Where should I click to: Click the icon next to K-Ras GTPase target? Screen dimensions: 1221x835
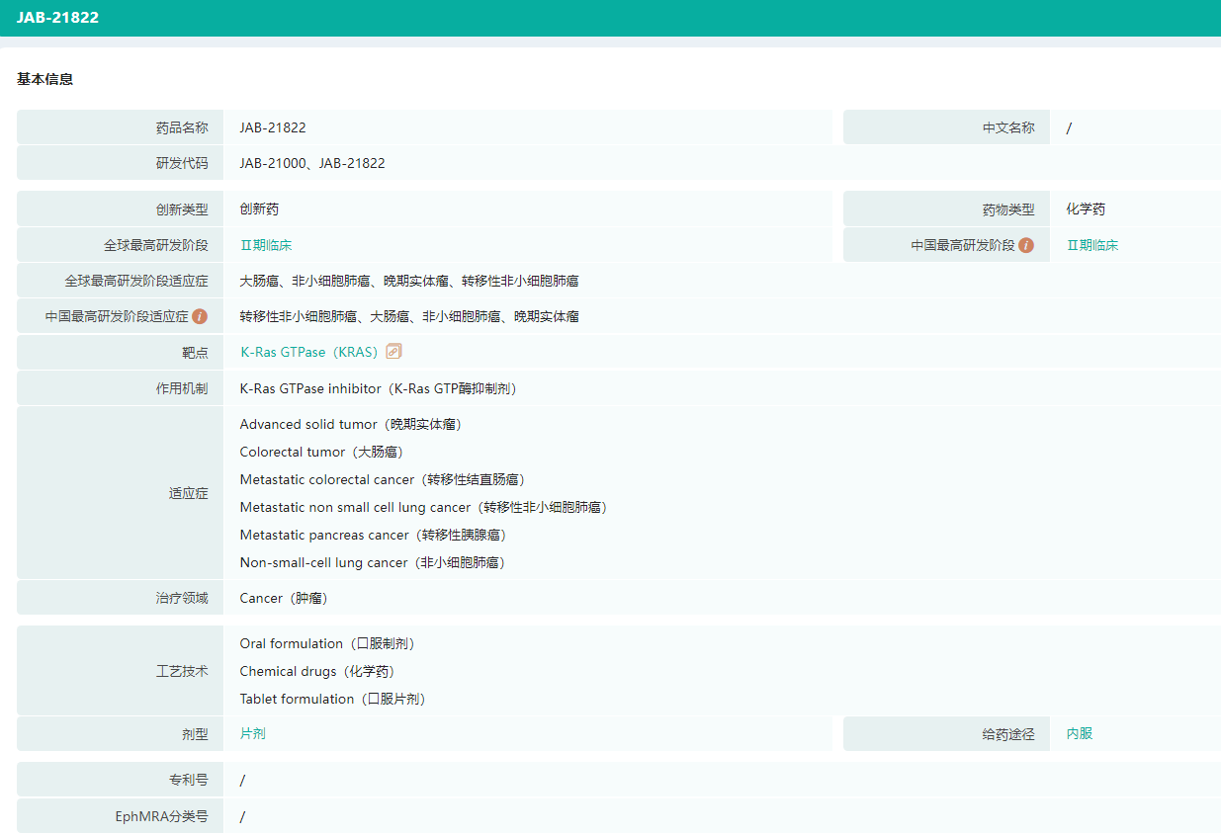click(x=393, y=352)
